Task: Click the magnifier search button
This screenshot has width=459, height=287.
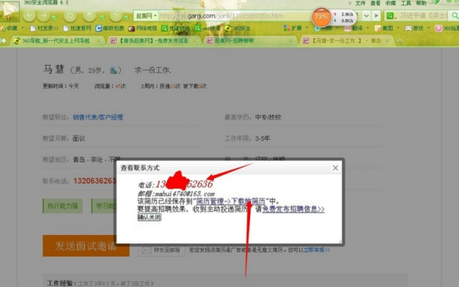Action: 454,16
